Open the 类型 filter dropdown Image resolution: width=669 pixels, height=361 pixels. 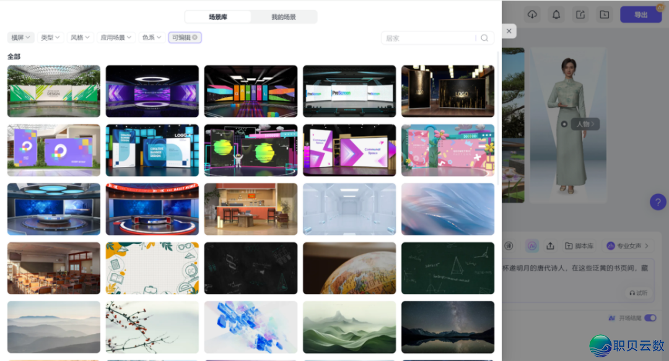(x=50, y=37)
